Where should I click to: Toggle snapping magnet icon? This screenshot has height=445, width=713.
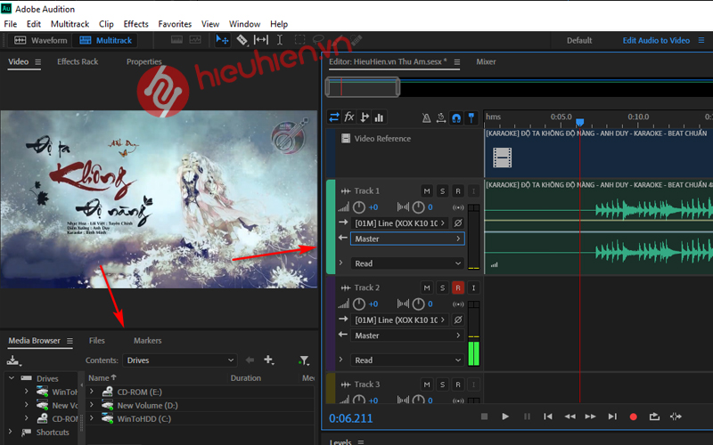[x=456, y=118]
